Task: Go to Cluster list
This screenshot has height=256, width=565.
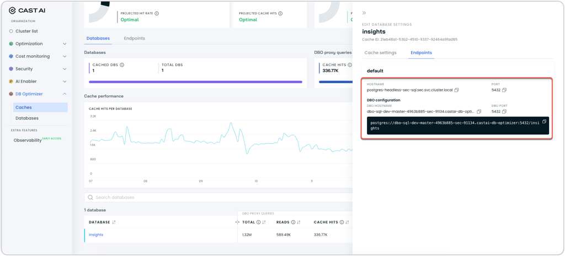Action: click(x=26, y=31)
